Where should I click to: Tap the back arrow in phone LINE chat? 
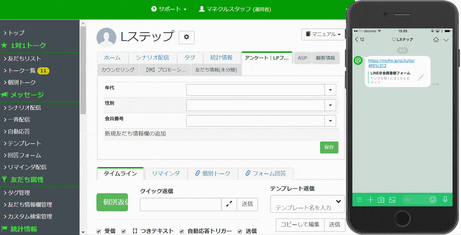tap(357, 39)
